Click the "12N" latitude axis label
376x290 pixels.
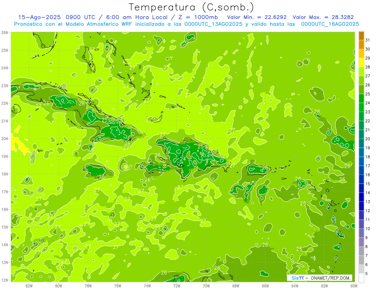(x=4, y=280)
